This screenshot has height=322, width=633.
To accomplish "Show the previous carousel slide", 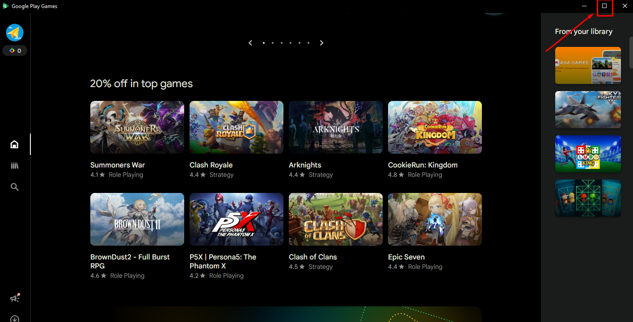I will pyautogui.click(x=250, y=43).
